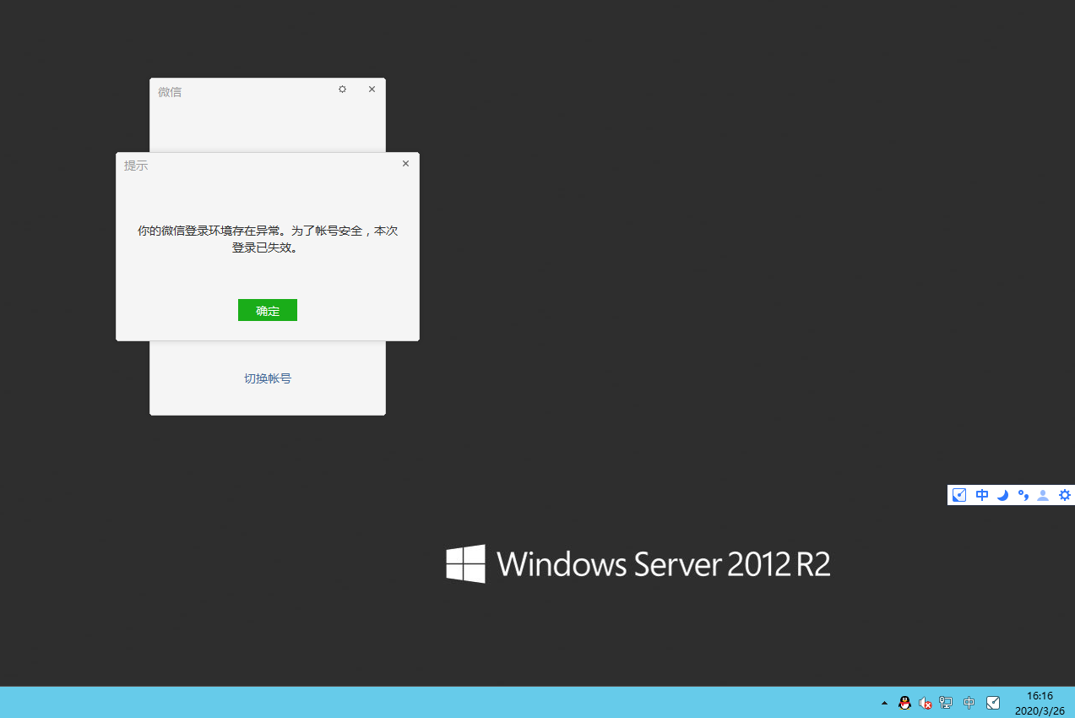Click the IME toolbar logo icon
The image size is (1075, 718).
pyautogui.click(x=959, y=495)
